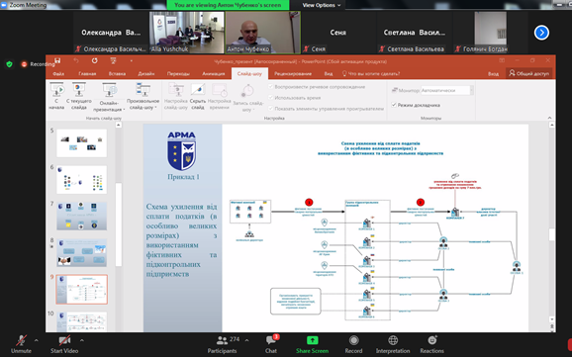Click the blue next-participants arrow
The width and height of the screenshot is (572, 358).
coord(541,33)
